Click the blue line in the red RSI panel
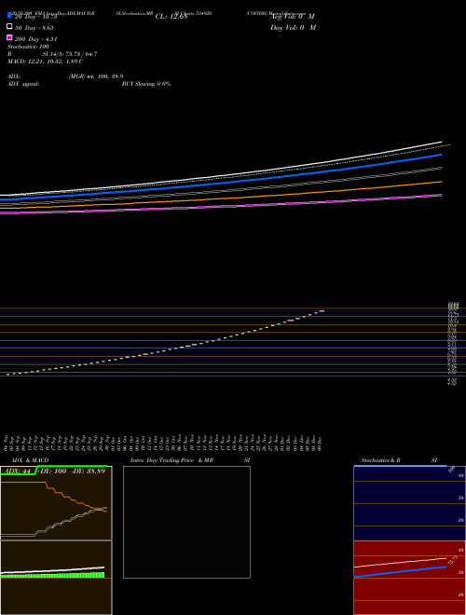Viewport: 466px width, 615px height. (400, 572)
